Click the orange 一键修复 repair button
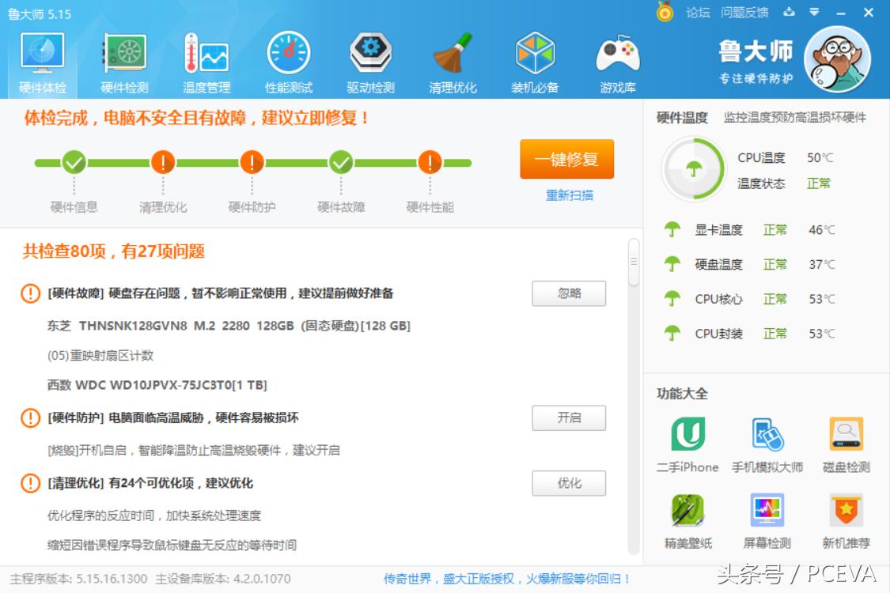This screenshot has height=593, width=890. pos(566,159)
